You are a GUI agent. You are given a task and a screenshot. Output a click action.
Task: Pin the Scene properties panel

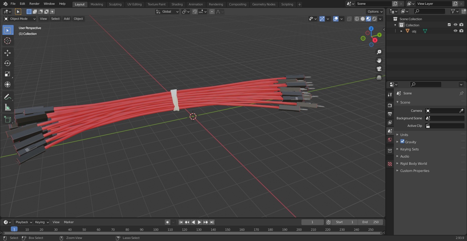point(461,93)
